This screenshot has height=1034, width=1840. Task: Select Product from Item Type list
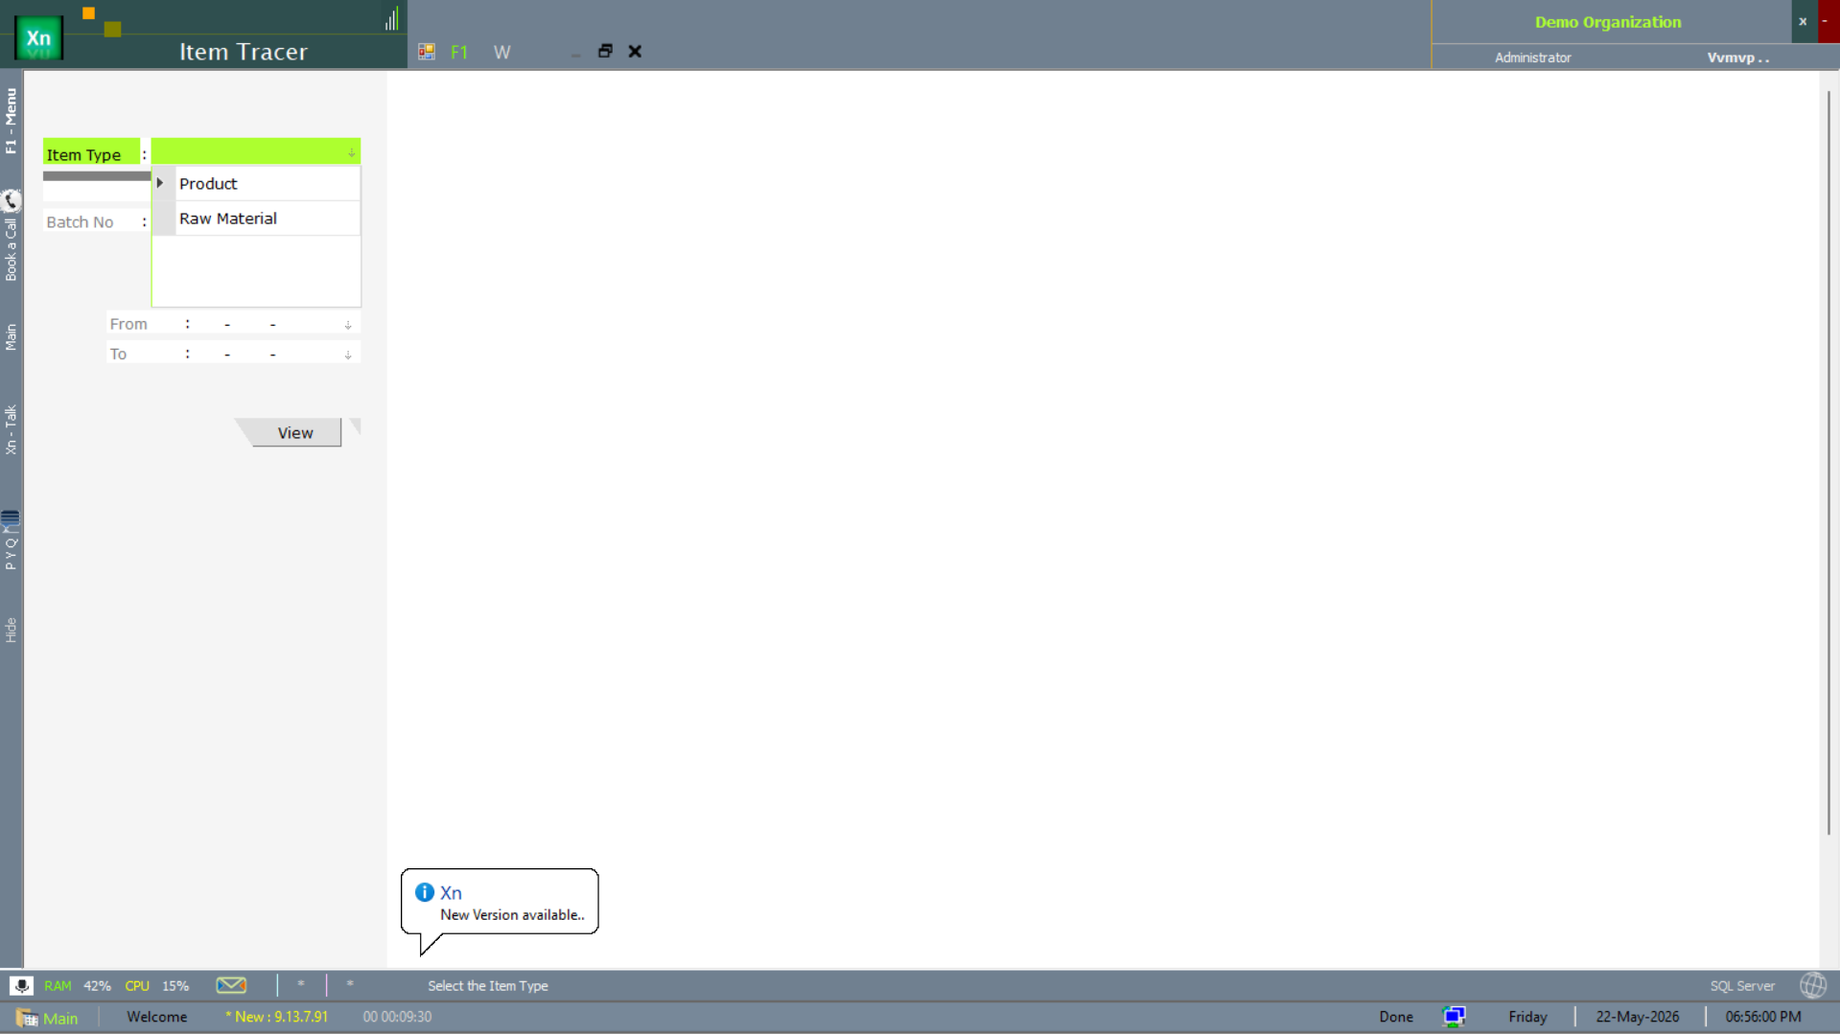(x=268, y=183)
